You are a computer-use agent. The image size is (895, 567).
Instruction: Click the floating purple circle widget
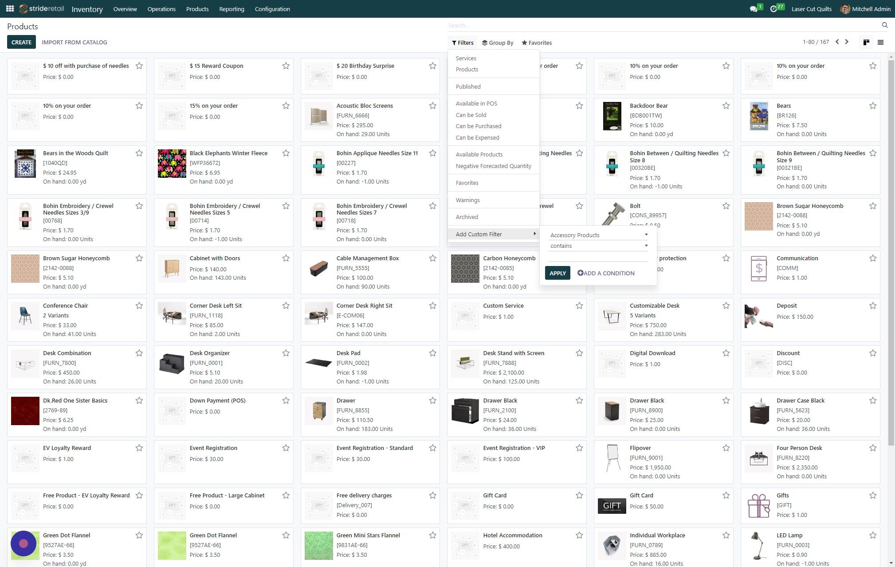point(24,543)
